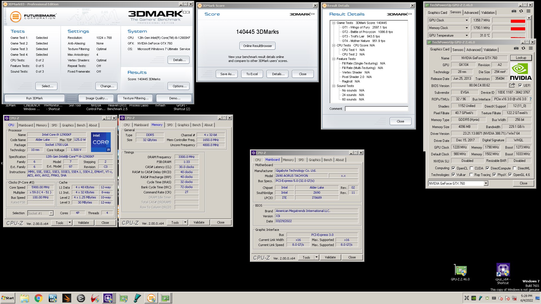Open the cpuz_x64 desktop shortcut
541x304 pixels.
click(x=503, y=274)
